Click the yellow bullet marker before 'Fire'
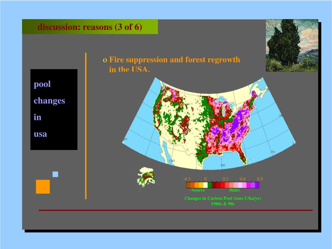 tap(105, 60)
